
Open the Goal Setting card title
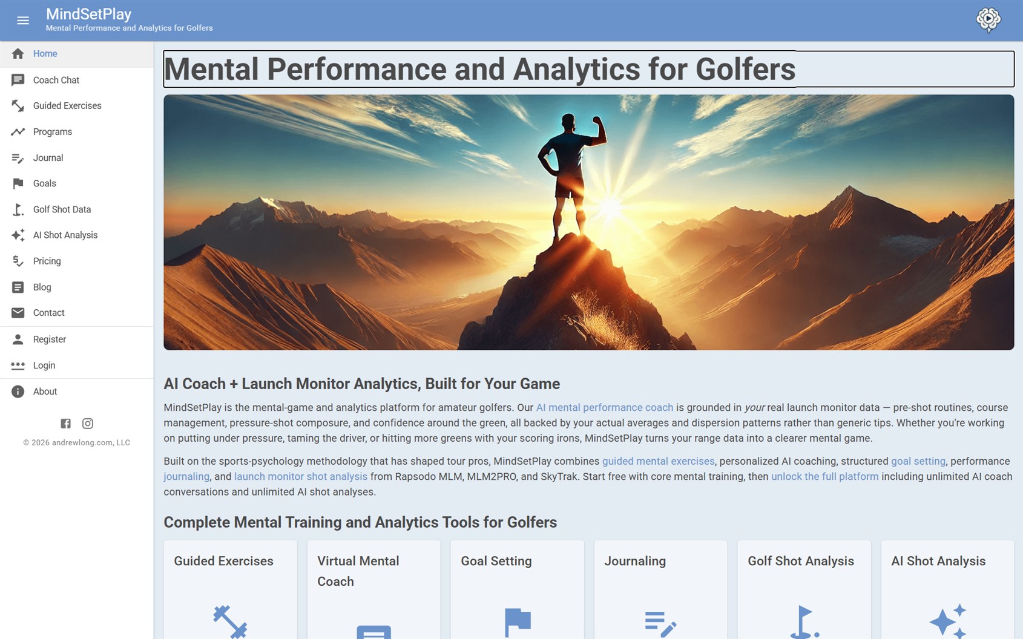point(496,561)
